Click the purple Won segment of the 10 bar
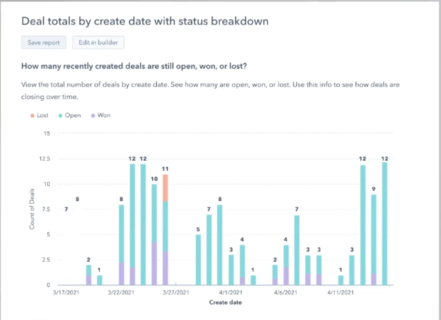 pyautogui.click(x=154, y=263)
